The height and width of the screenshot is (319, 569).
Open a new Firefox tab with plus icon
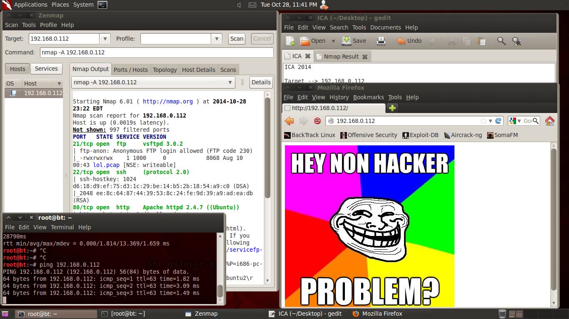392,108
